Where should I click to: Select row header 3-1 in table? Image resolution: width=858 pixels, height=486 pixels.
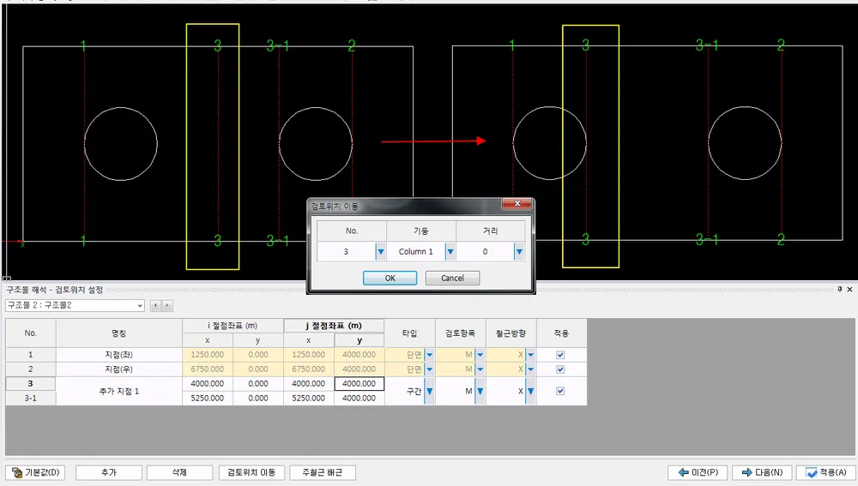click(31, 398)
